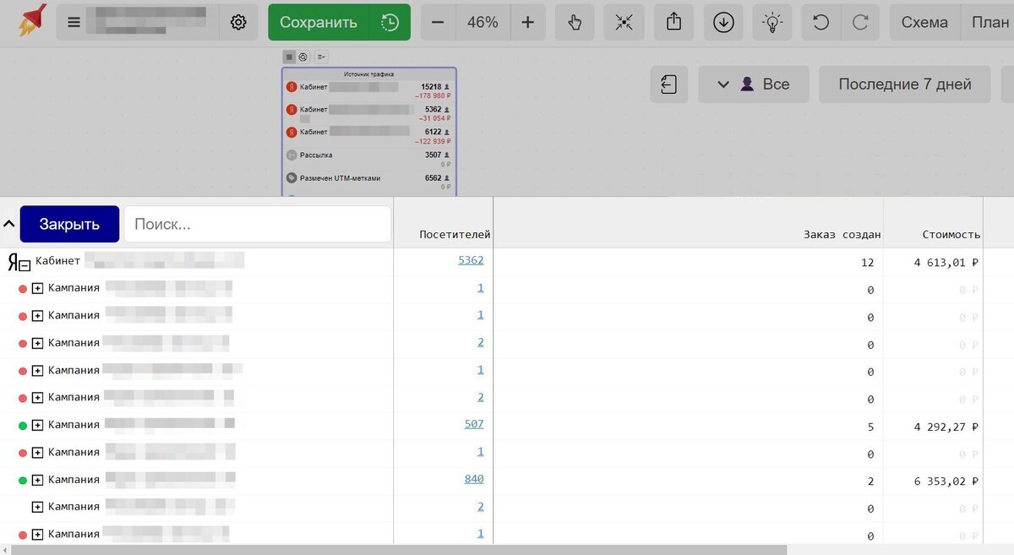Image resolution: width=1014 pixels, height=555 pixels.
Task: Undo the last action
Action: (820, 22)
